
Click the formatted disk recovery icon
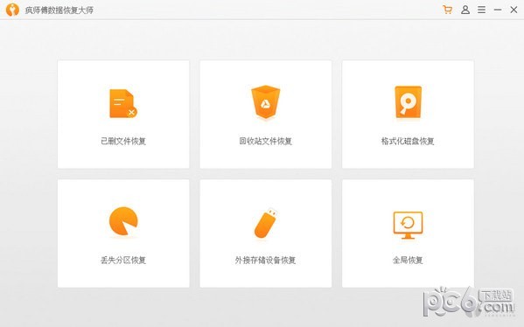tap(408, 102)
